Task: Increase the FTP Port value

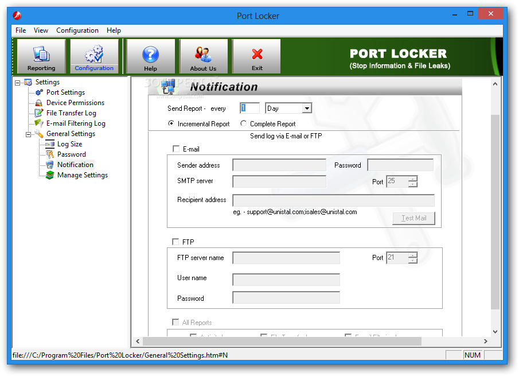Action: coord(412,255)
